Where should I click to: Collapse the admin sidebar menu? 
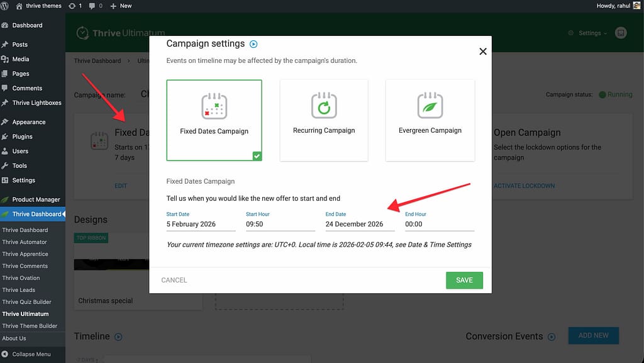[31, 354]
